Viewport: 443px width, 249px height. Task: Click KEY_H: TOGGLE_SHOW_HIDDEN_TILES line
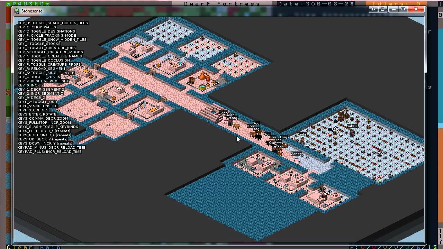(x=52, y=39)
